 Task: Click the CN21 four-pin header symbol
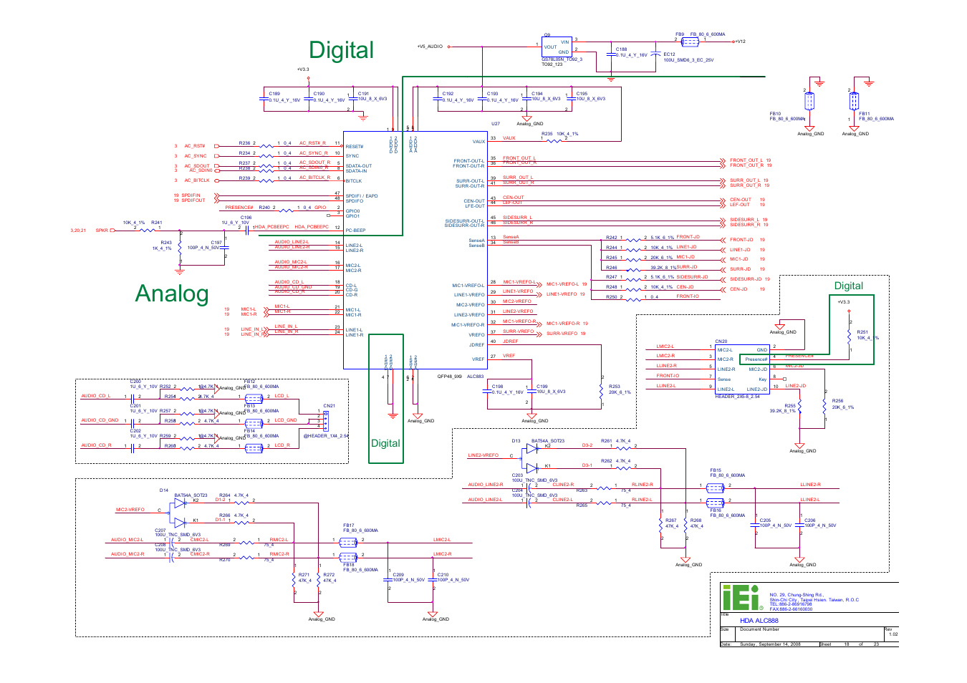click(326, 420)
